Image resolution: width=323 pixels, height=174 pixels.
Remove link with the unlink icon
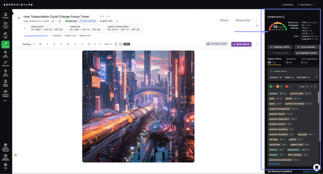(68, 44)
